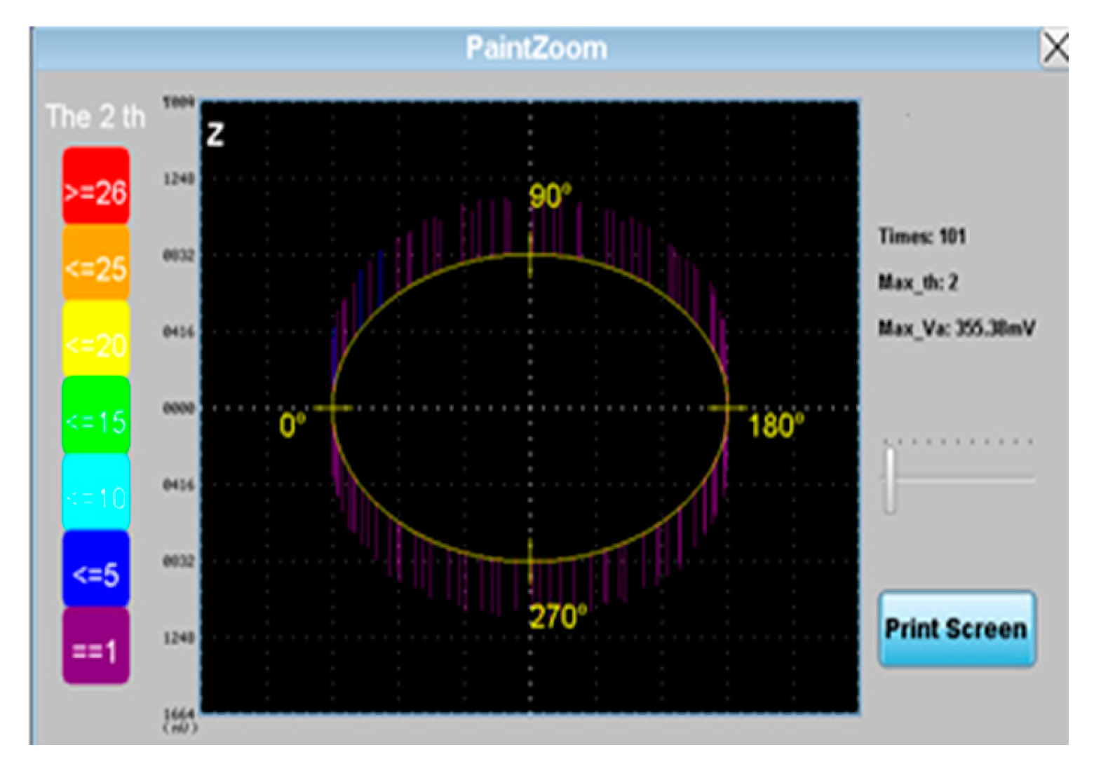
Task: Click the cyan <=10 legend swatch
Action: point(96,494)
